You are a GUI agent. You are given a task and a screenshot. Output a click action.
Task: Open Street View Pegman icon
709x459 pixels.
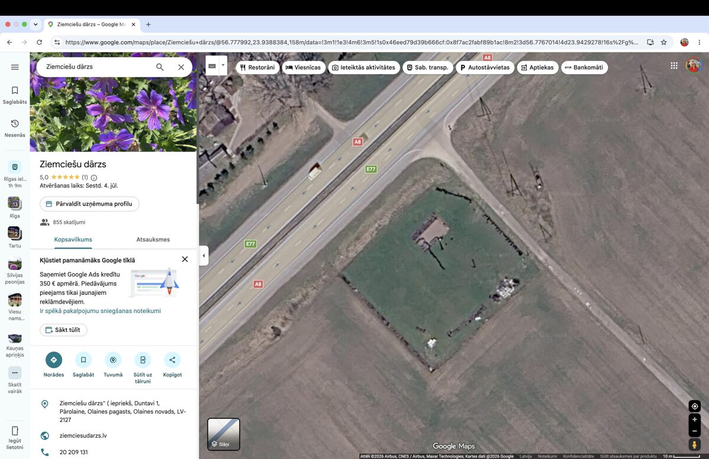(x=695, y=444)
